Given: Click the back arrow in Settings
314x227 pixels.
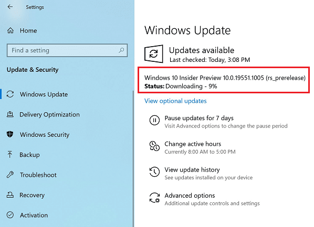Looking at the screenshot, I should 10,7.
